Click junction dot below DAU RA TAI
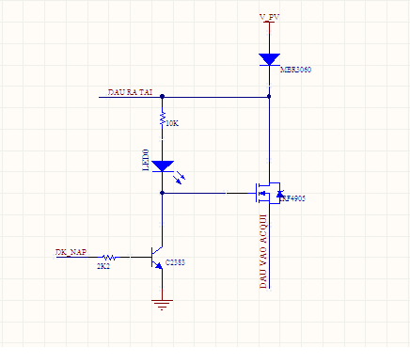Screen dimensions: 410x363 [x=162, y=97]
